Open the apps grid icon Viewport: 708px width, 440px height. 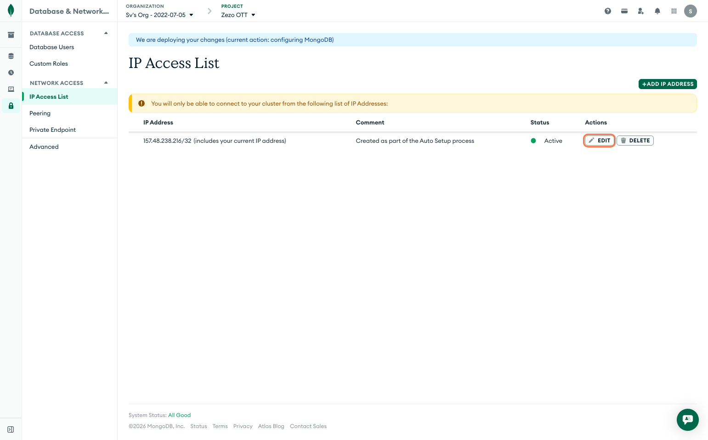pos(674,11)
